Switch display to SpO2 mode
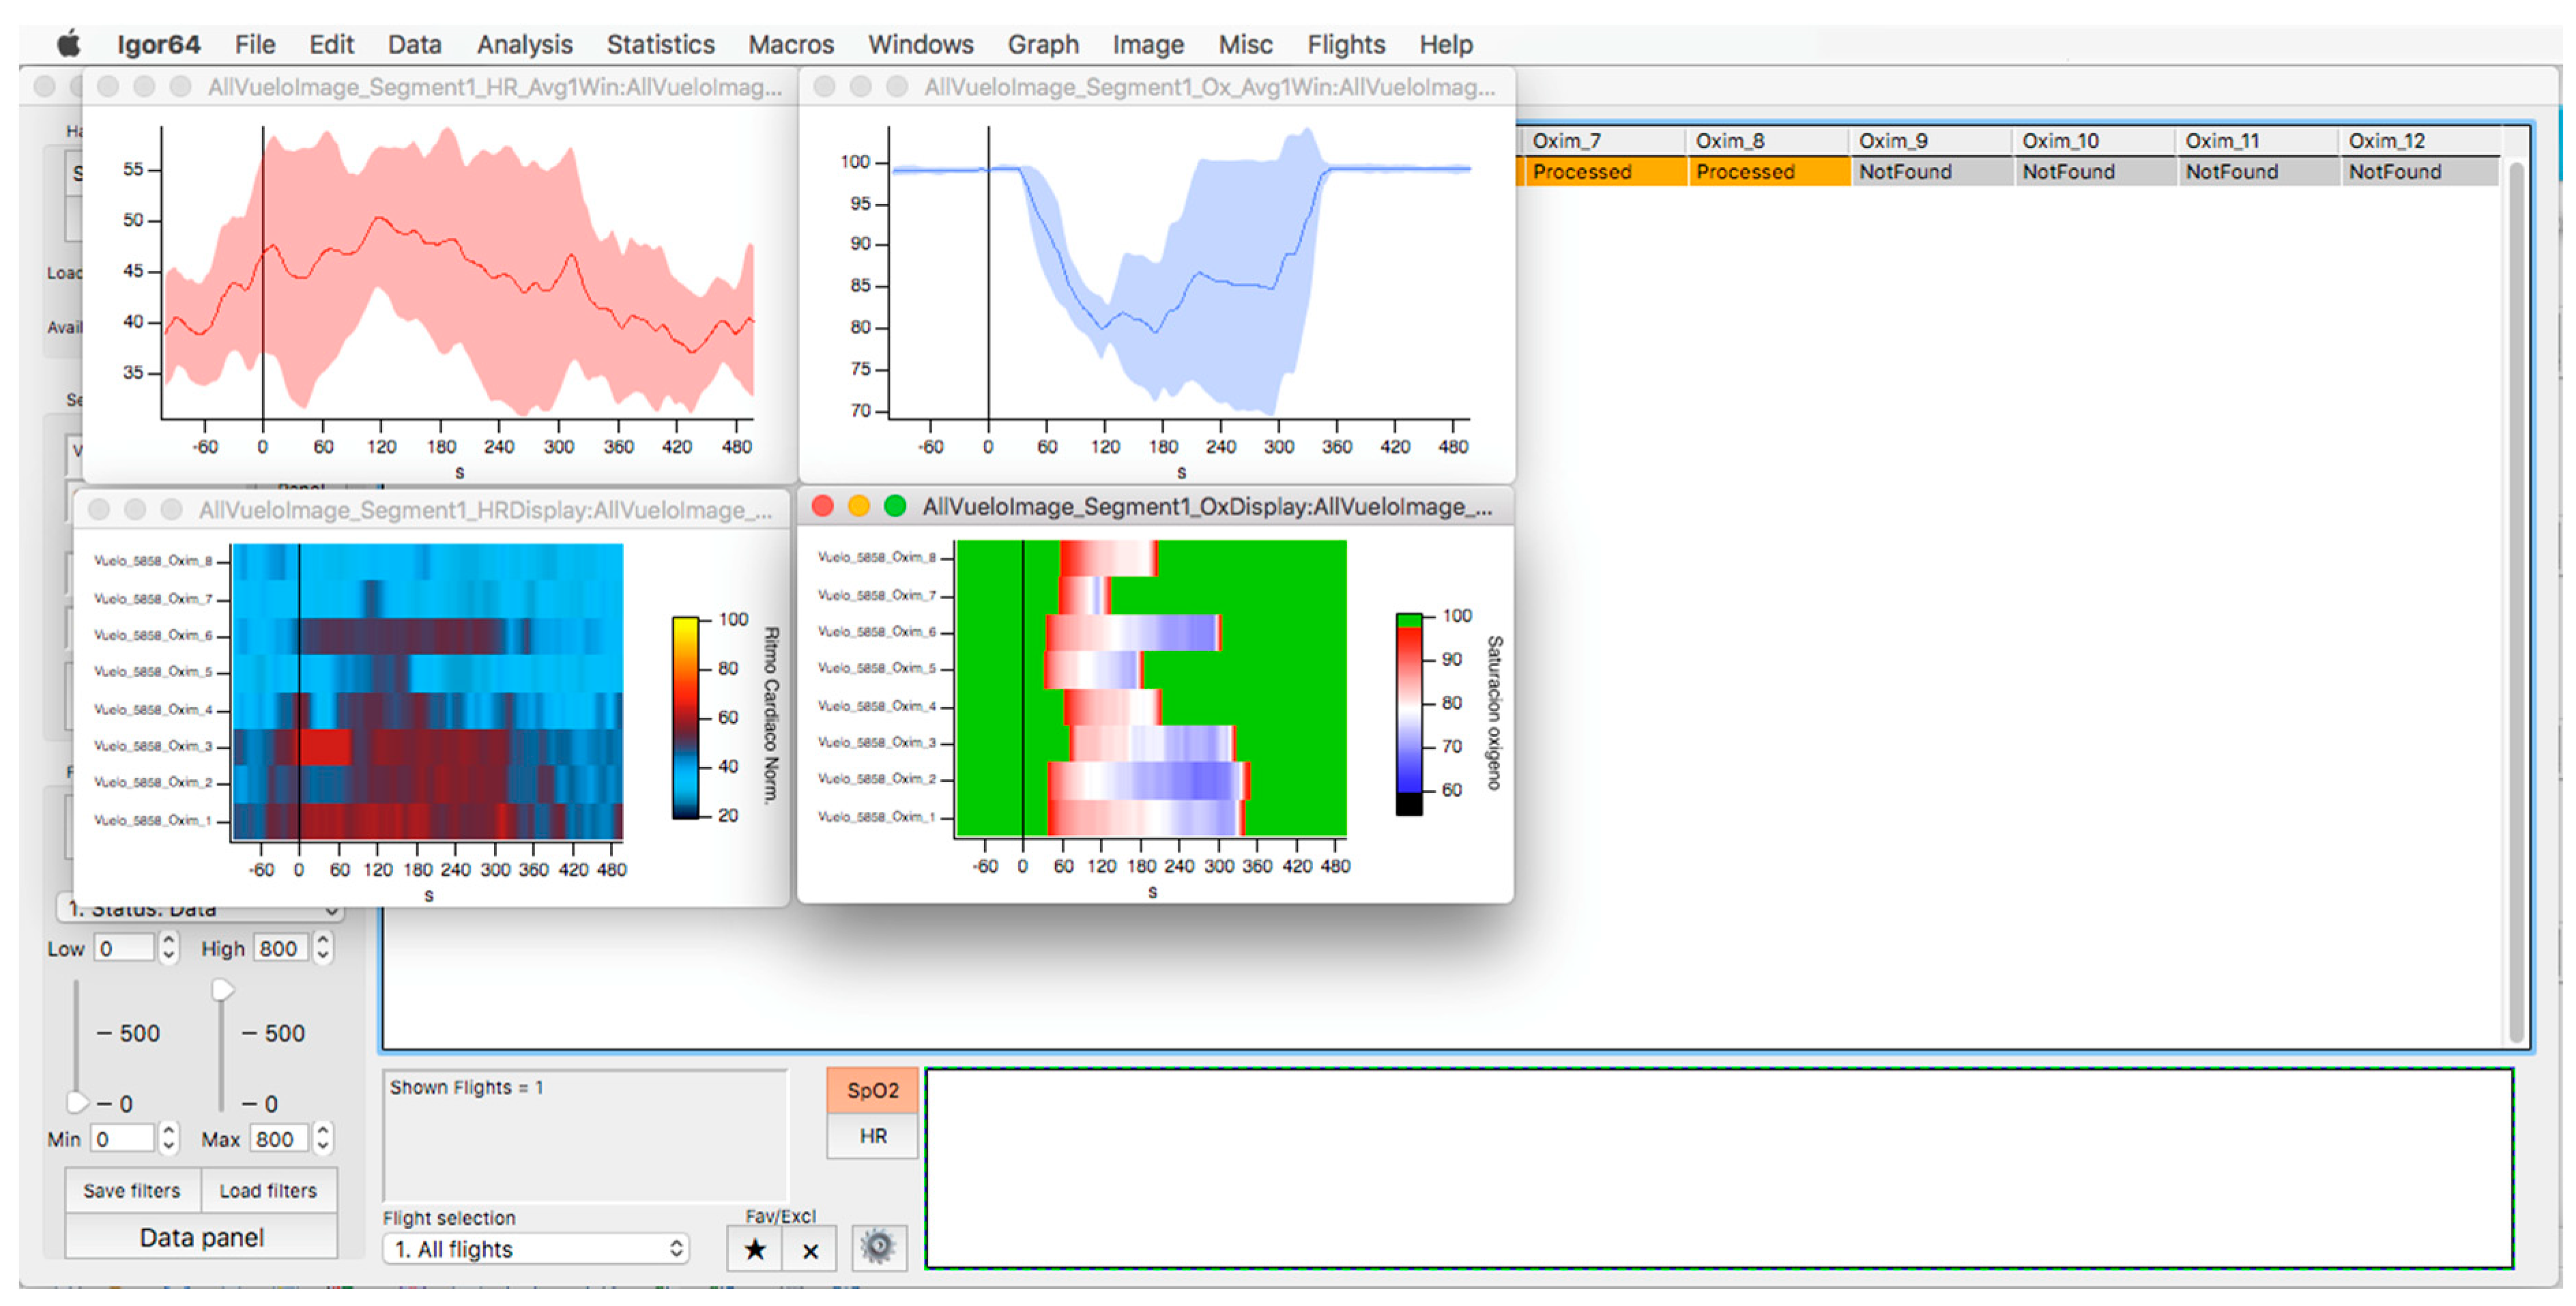 pos(872,1090)
